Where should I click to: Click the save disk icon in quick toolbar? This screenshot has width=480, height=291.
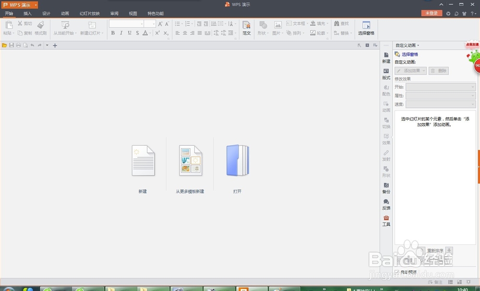pos(12,45)
